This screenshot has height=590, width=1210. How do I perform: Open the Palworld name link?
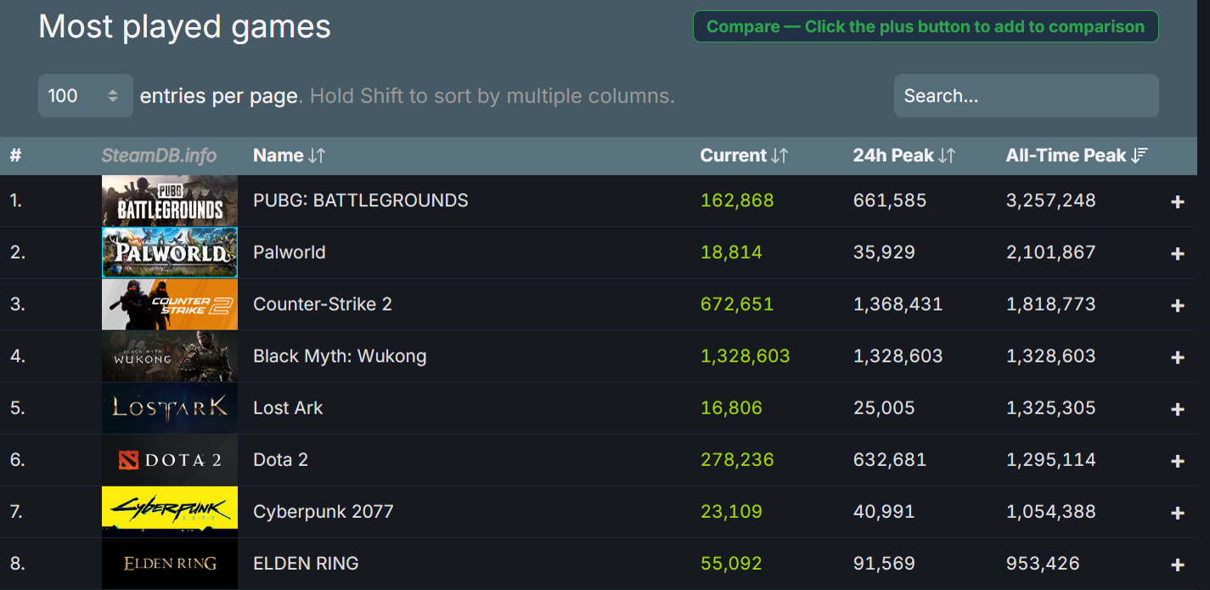point(290,252)
